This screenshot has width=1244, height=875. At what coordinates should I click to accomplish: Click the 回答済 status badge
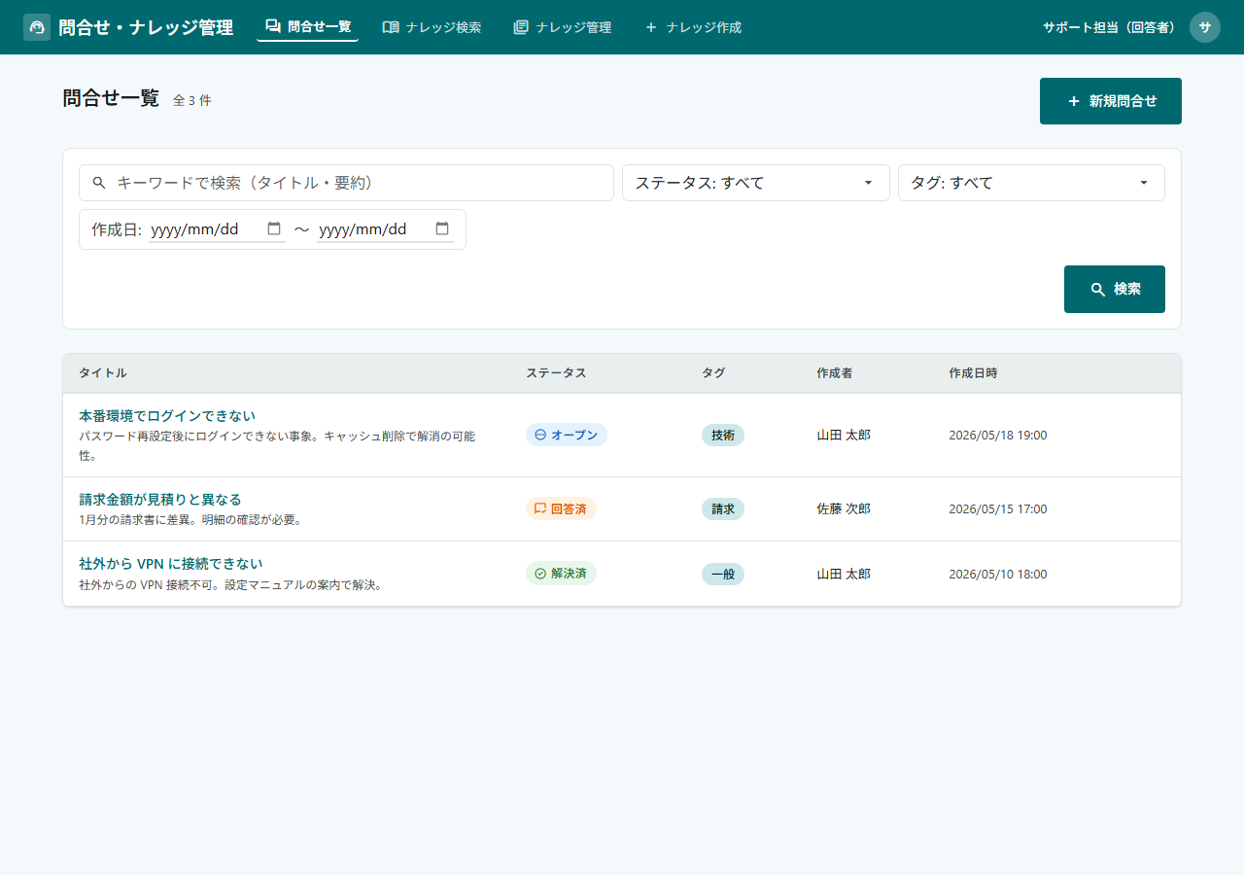pyautogui.click(x=561, y=508)
